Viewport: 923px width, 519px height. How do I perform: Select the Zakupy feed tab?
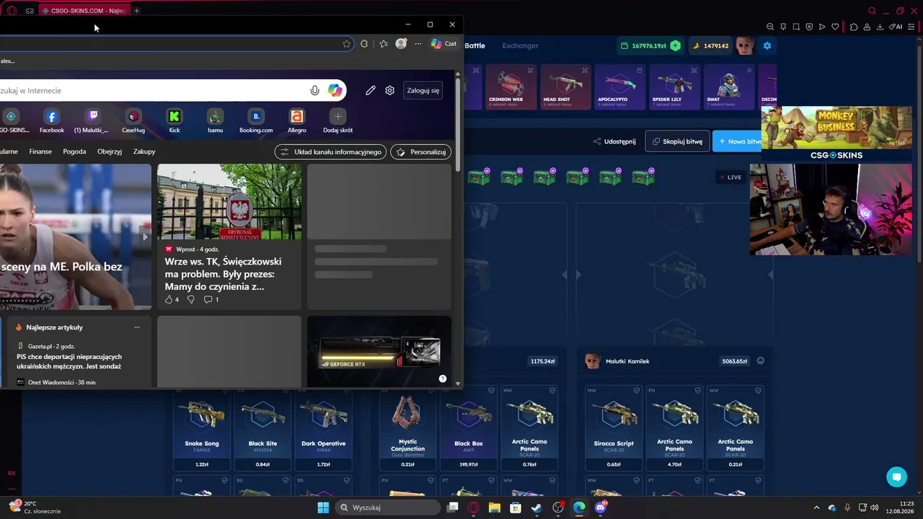pyautogui.click(x=144, y=151)
